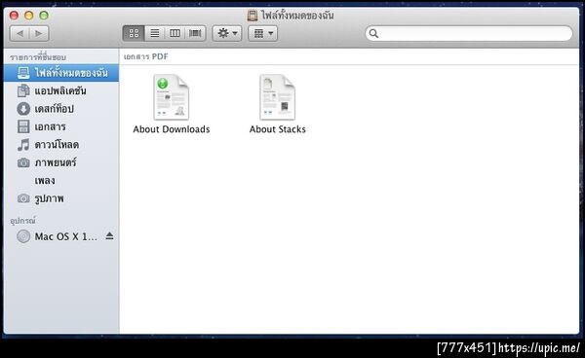Click the All My Files sidebar icon
This screenshot has height=358, width=585.
tap(23, 73)
